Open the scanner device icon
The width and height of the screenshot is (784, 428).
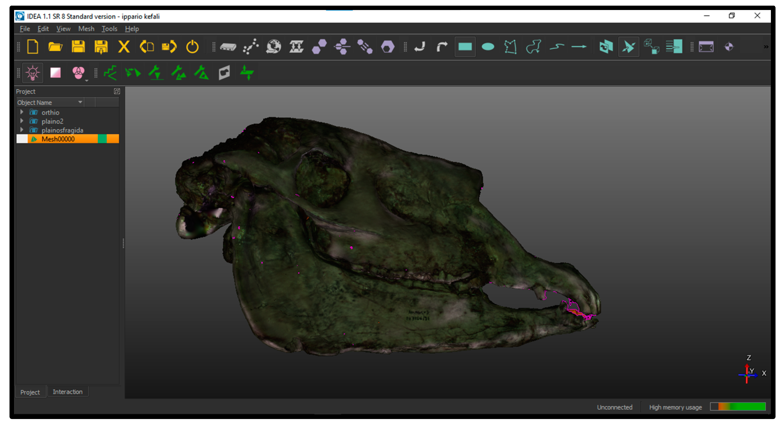tap(228, 47)
